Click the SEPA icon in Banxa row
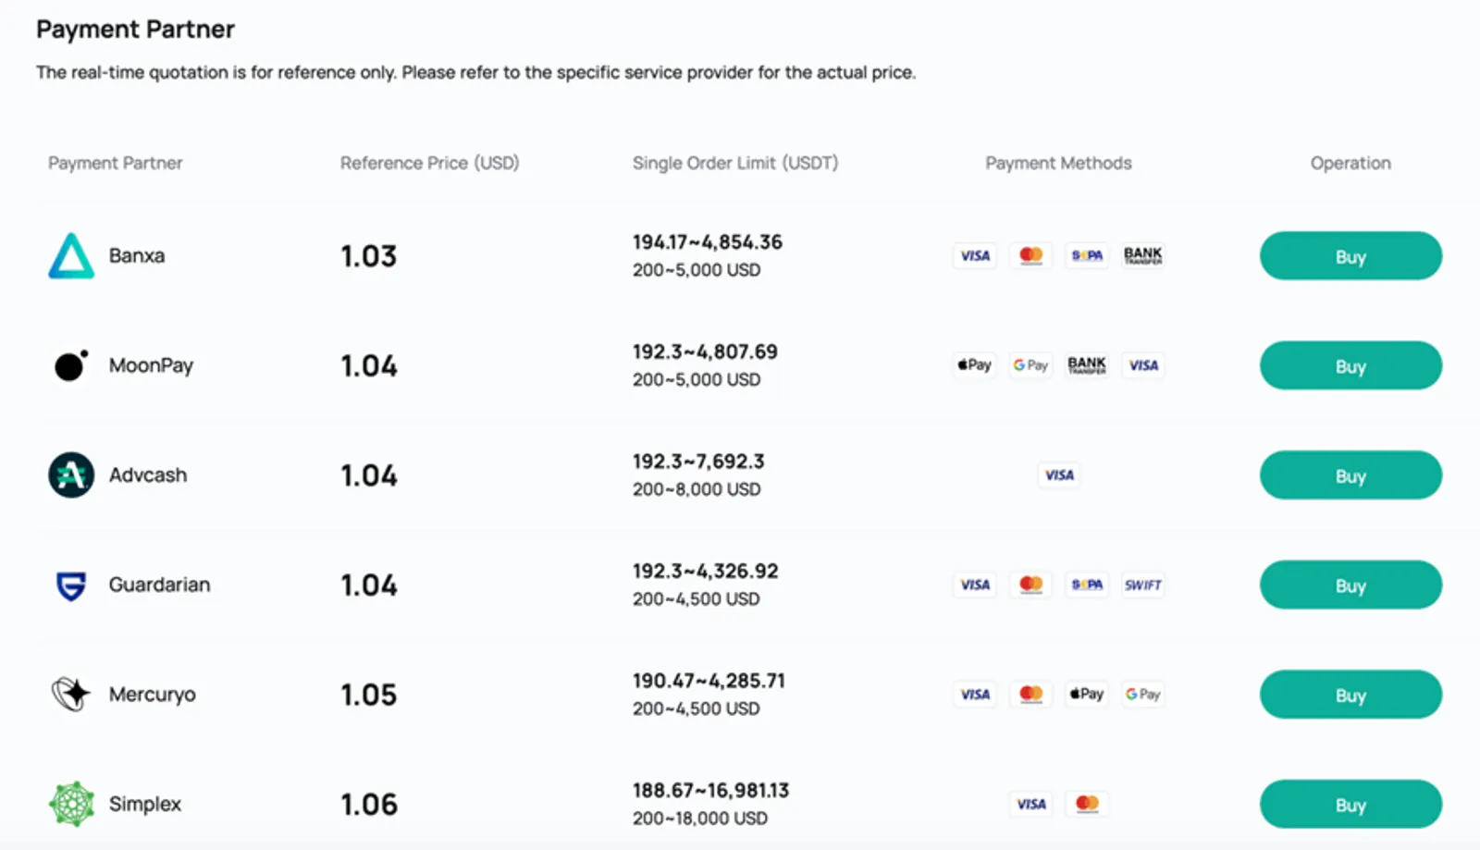 point(1087,255)
